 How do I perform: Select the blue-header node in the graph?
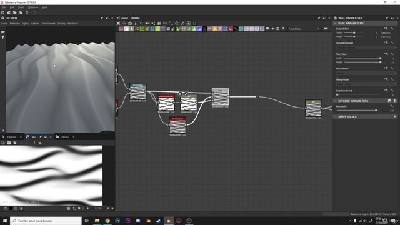(x=137, y=91)
